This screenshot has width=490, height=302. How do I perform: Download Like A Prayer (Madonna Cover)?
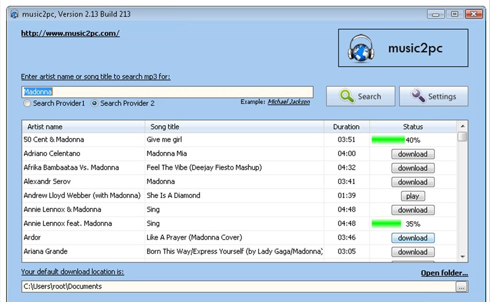413,238
